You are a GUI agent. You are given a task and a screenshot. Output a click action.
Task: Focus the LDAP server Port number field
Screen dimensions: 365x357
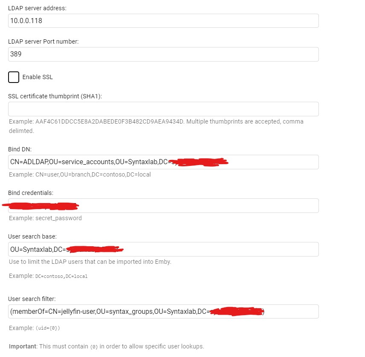(163, 54)
